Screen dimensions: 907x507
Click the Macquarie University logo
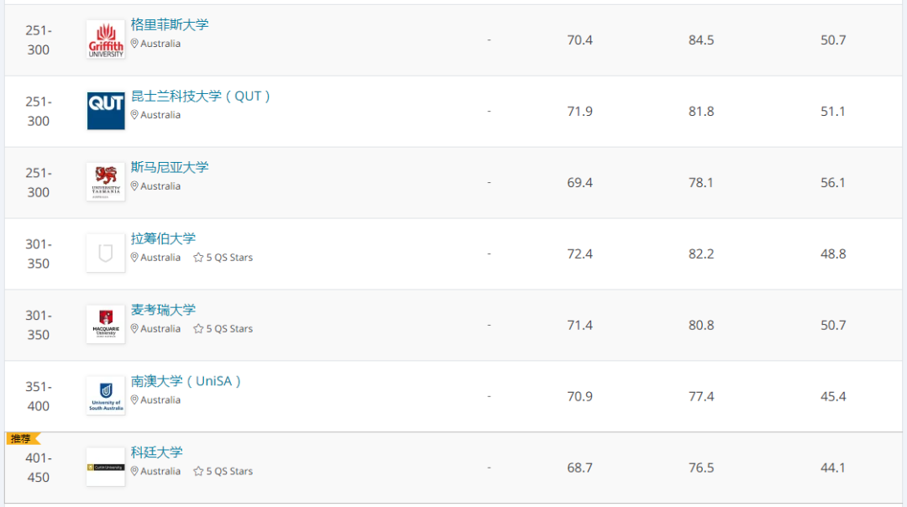106,325
